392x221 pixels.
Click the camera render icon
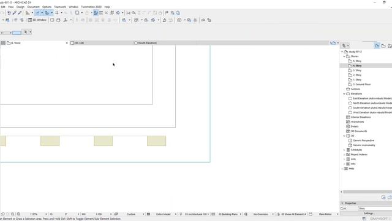179,20
